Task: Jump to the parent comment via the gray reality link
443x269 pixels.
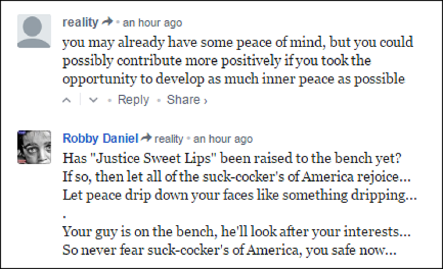Action: coord(168,139)
